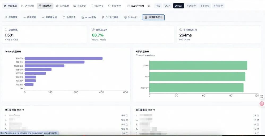Screen dimensions: 265x136
Task: Click the bar-chart icon on 全局概览
Action: coord(5,6)
